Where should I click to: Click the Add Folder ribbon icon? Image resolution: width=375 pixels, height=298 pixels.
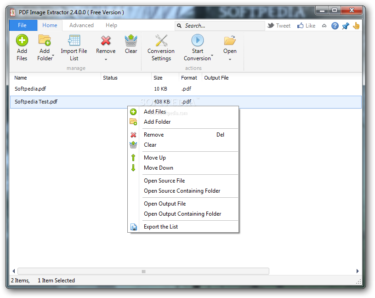(45, 40)
